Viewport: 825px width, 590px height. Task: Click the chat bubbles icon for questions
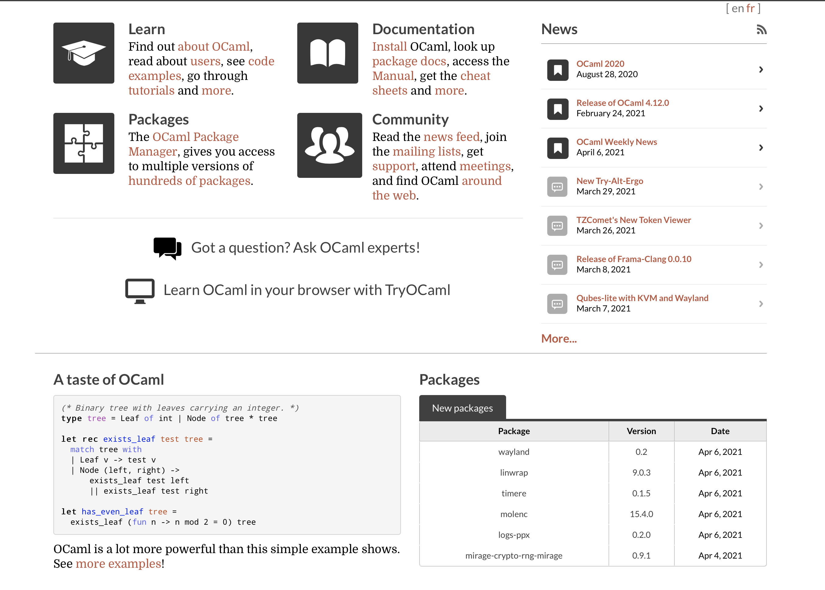pos(167,249)
